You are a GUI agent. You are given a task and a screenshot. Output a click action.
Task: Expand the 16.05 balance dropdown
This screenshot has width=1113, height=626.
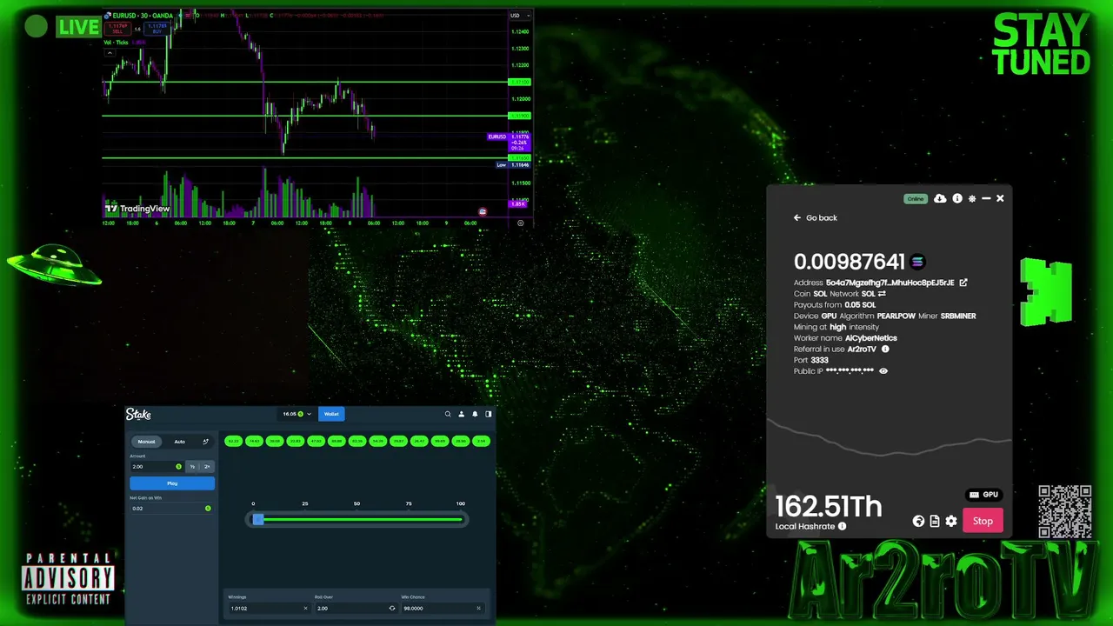point(297,414)
